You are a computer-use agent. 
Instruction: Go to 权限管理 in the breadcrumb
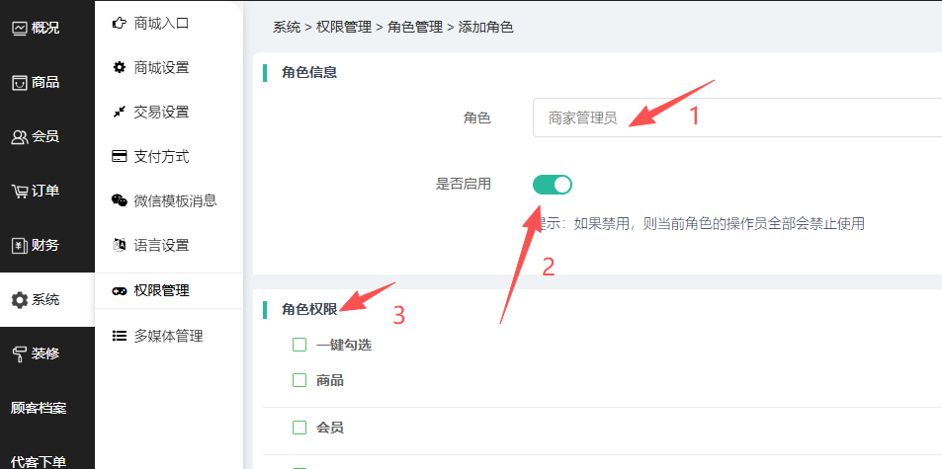tap(343, 28)
